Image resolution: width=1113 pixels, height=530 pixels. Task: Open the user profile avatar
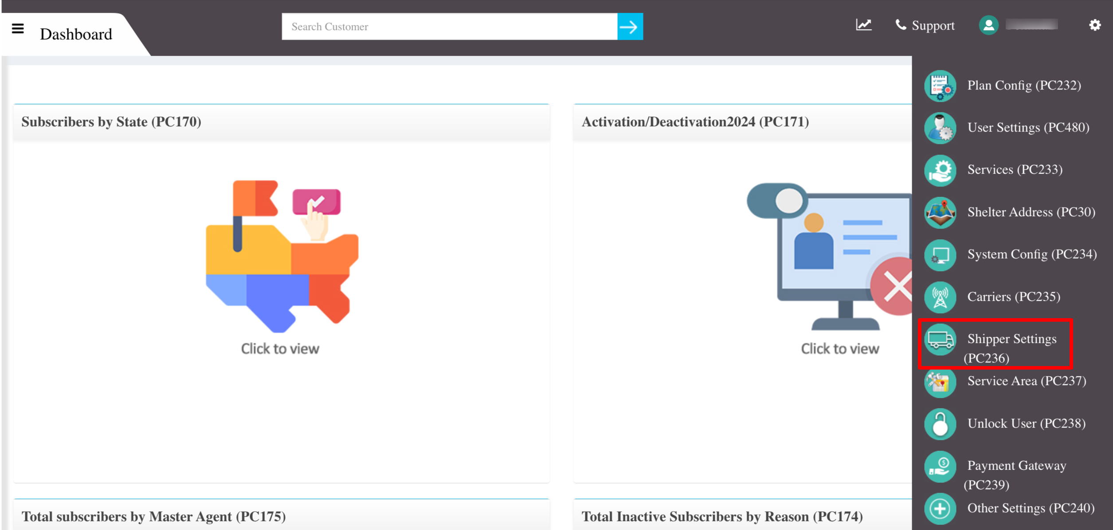[x=988, y=25]
